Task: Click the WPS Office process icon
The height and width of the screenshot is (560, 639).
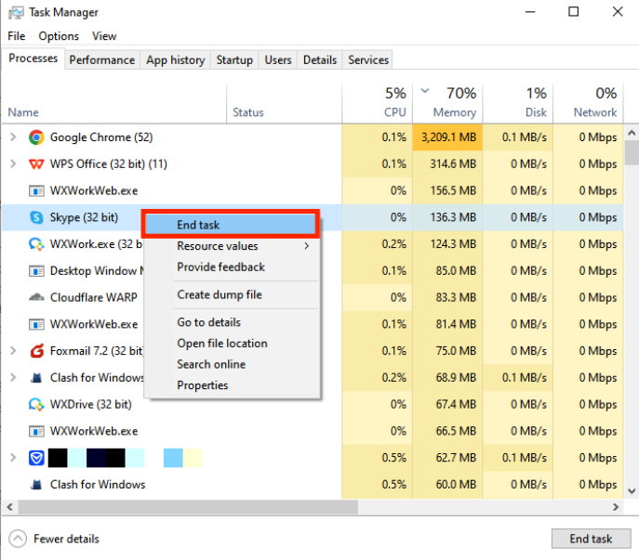Action: [36, 164]
